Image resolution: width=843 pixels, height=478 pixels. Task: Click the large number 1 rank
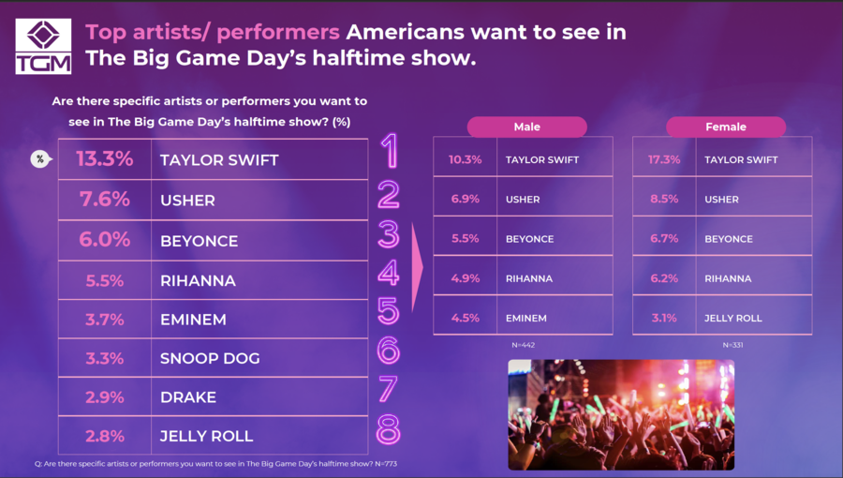pyautogui.click(x=389, y=153)
